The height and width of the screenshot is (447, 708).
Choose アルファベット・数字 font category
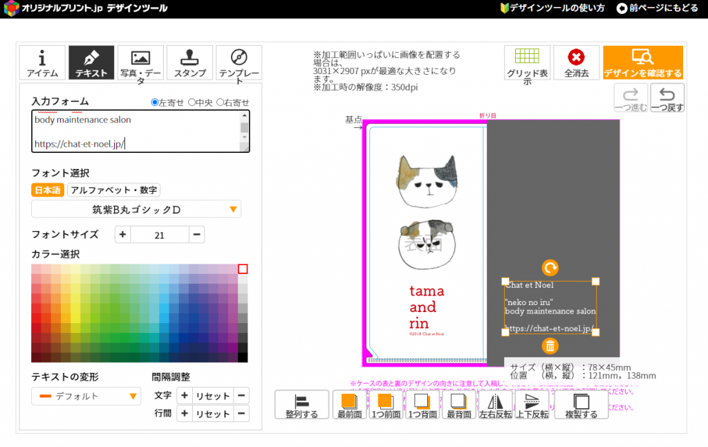114,190
